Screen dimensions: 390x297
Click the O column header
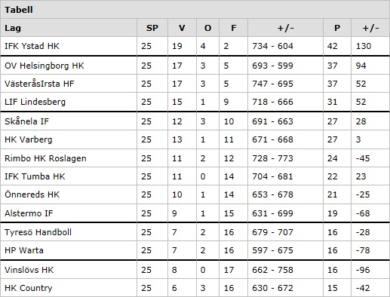(207, 28)
